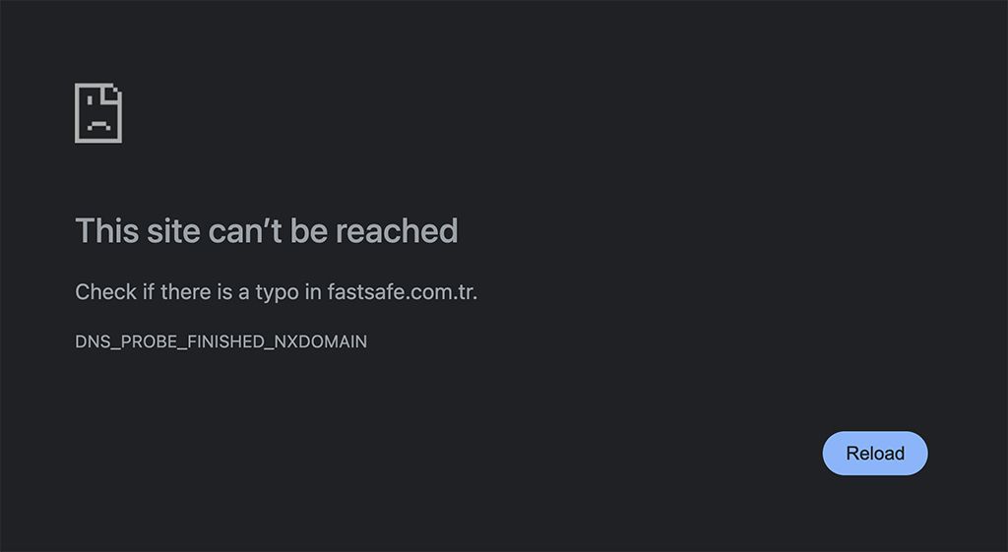1008x552 pixels.
Task: Click the word "This" in the heading
Action: click(x=106, y=230)
